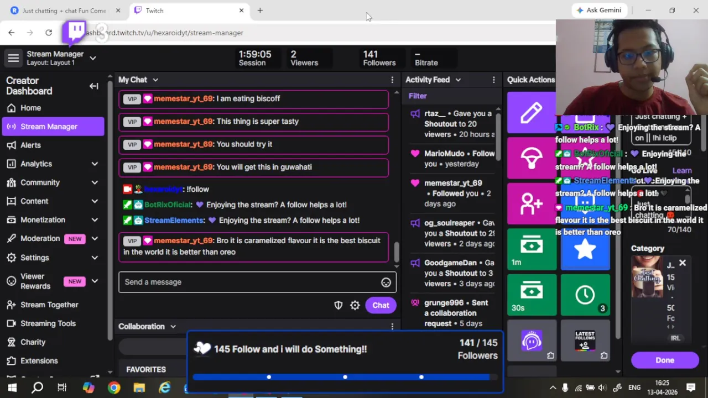This screenshot has height=398, width=708.
Task: Click the purple Done button
Action: [x=665, y=360]
